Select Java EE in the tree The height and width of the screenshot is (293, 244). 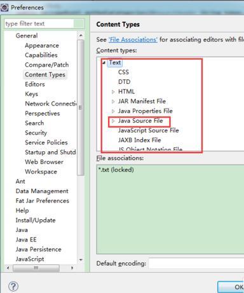[26, 240]
